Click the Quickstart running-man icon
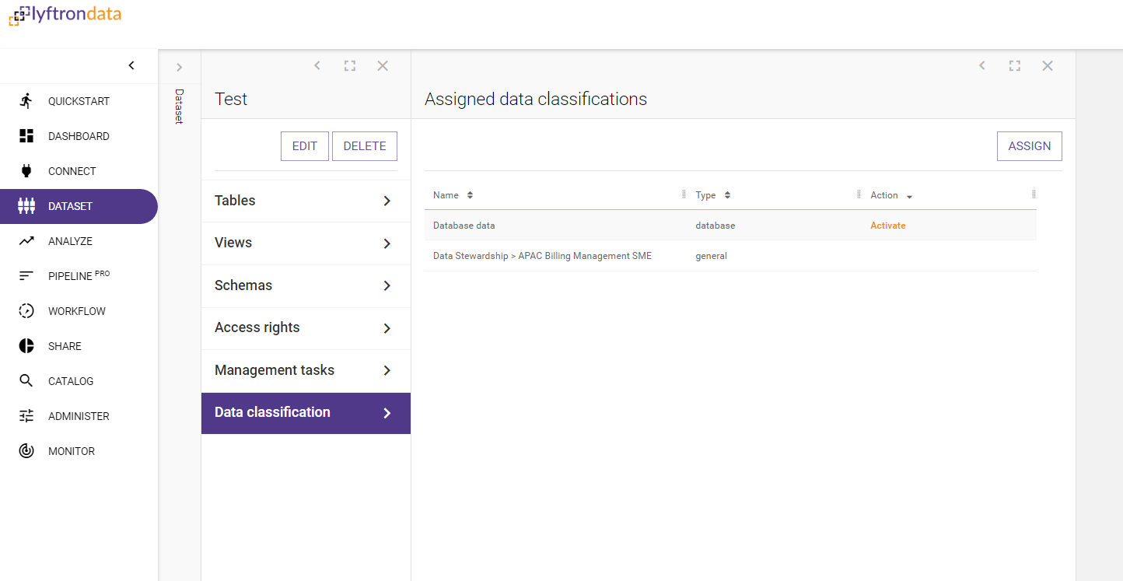The image size is (1123, 581). [x=26, y=101]
